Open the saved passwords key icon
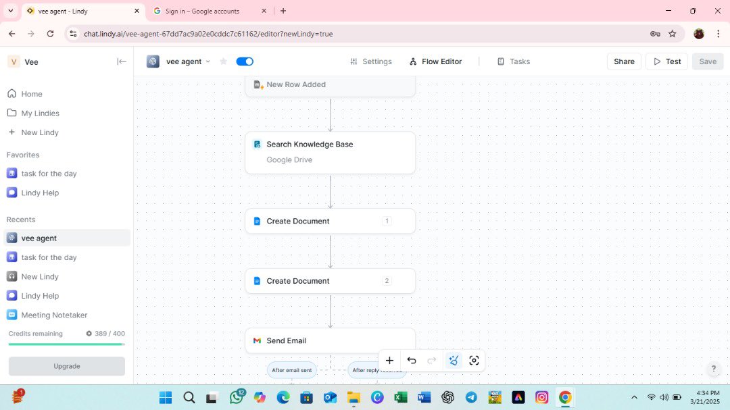The height and width of the screenshot is (410, 730). coord(655,34)
